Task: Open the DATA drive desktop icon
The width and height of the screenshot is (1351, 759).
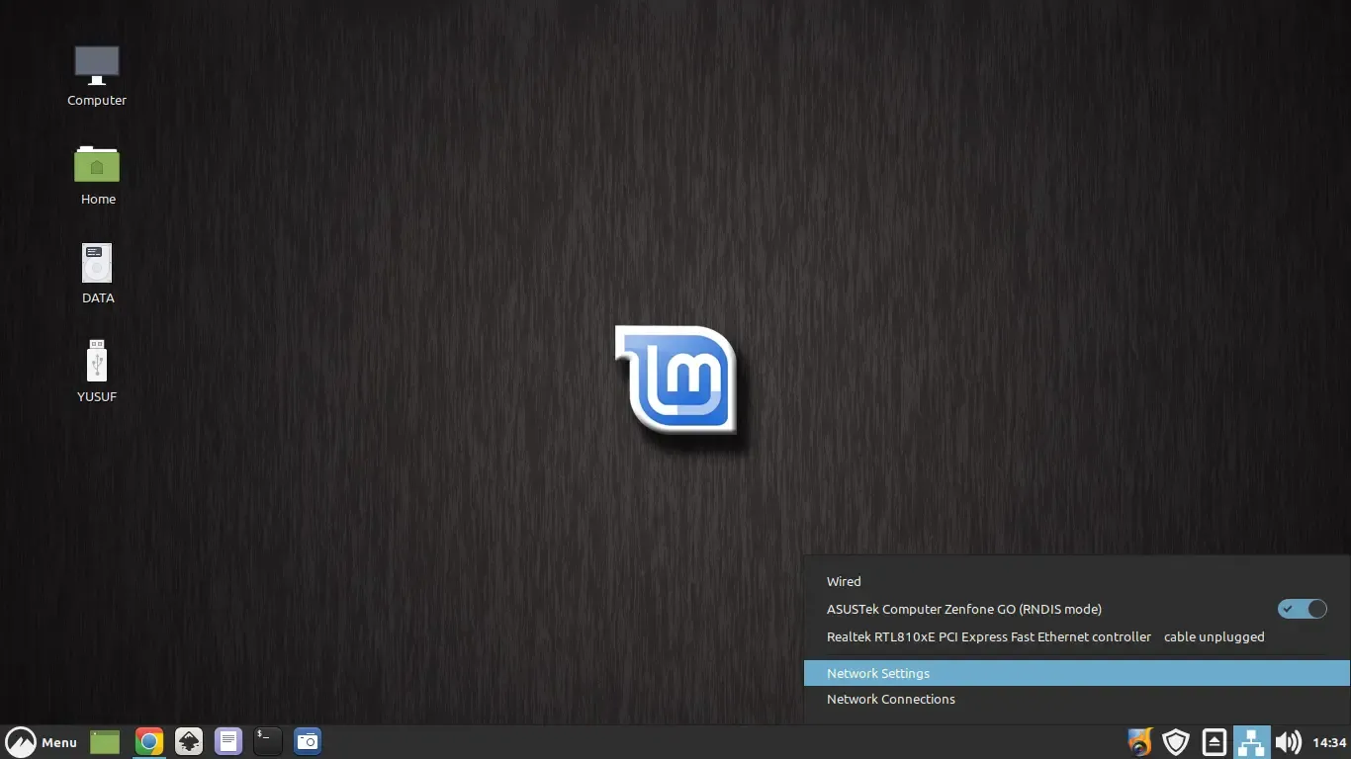Action: point(97,274)
